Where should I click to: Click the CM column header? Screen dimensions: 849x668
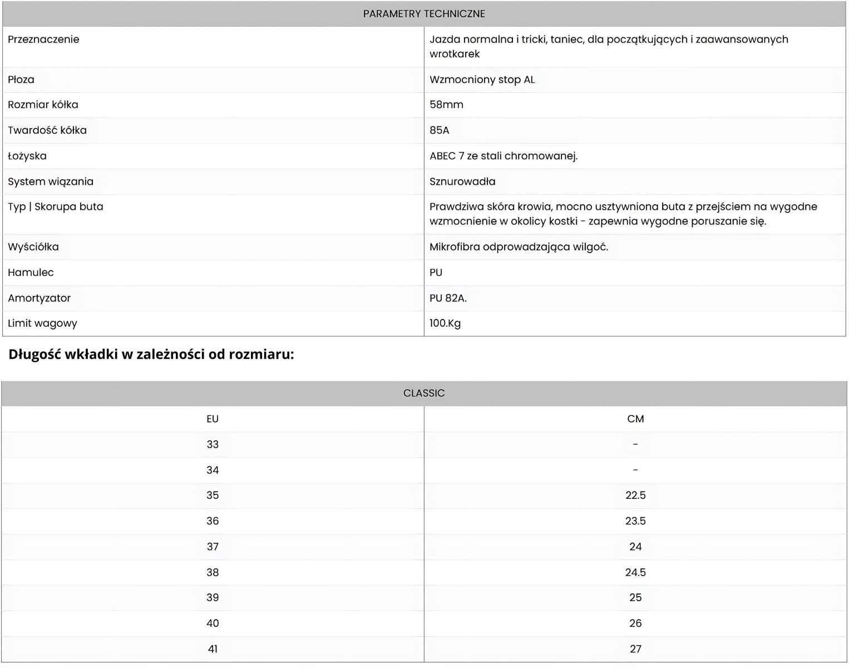[x=635, y=419]
